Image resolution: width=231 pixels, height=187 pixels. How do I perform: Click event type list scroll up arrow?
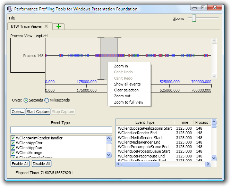click(x=109, y=138)
